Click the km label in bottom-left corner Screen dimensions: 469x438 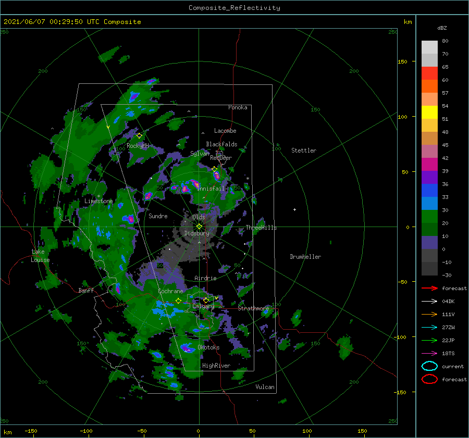click(7, 432)
